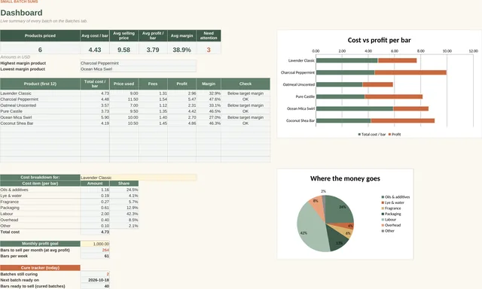Select the Avg profit / bar value 3.79
The width and height of the screenshot is (482, 289).
[153, 50]
